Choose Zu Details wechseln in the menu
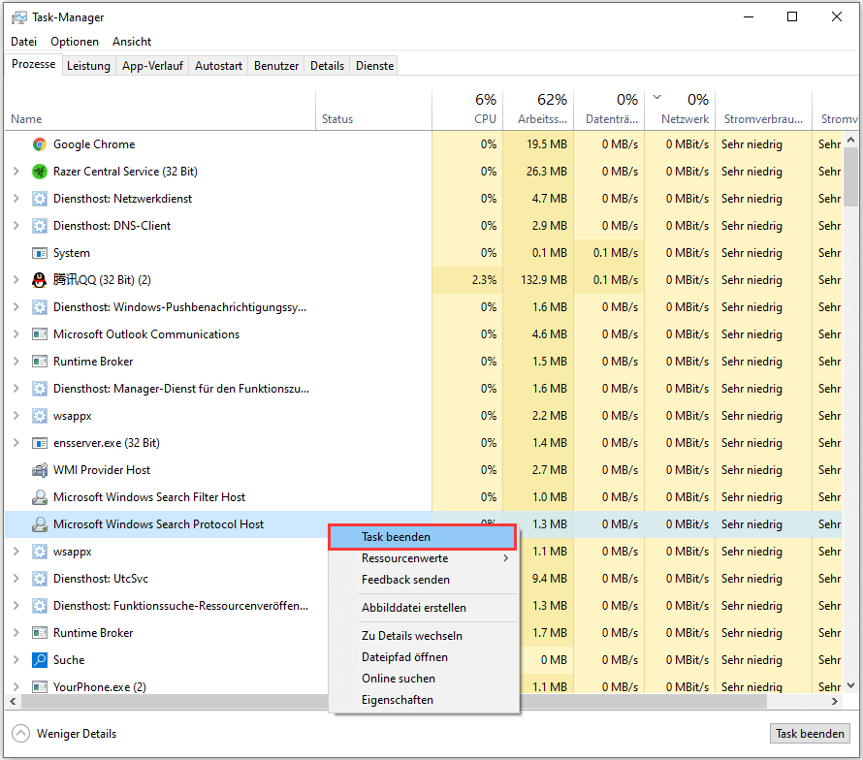 click(424, 636)
